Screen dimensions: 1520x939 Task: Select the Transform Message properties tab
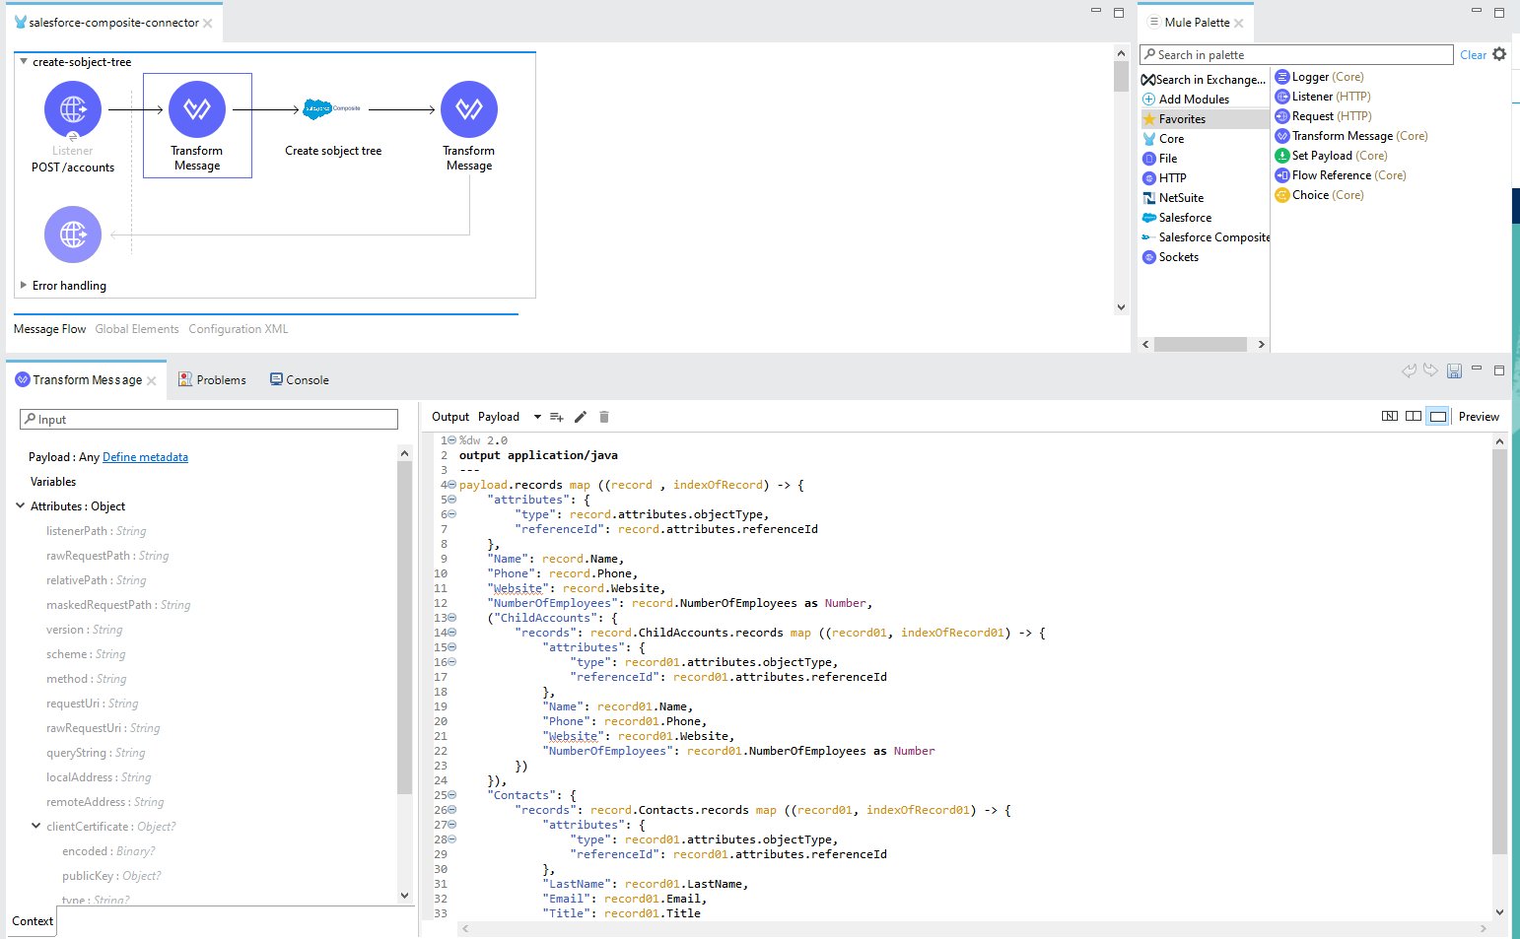87,379
